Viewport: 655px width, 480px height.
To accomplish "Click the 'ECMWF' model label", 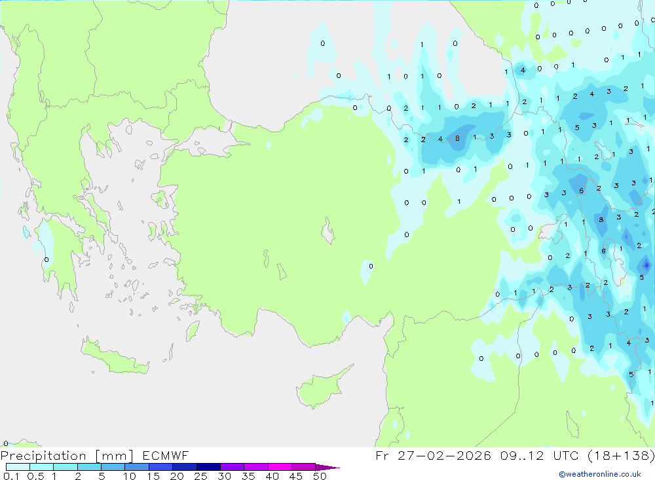I will click(166, 455).
